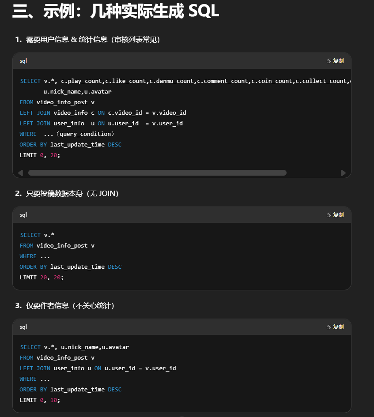Click the main heading 三、示例：几种实际生成 SQL
374x417 pixels.
pyautogui.click(x=116, y=12)
